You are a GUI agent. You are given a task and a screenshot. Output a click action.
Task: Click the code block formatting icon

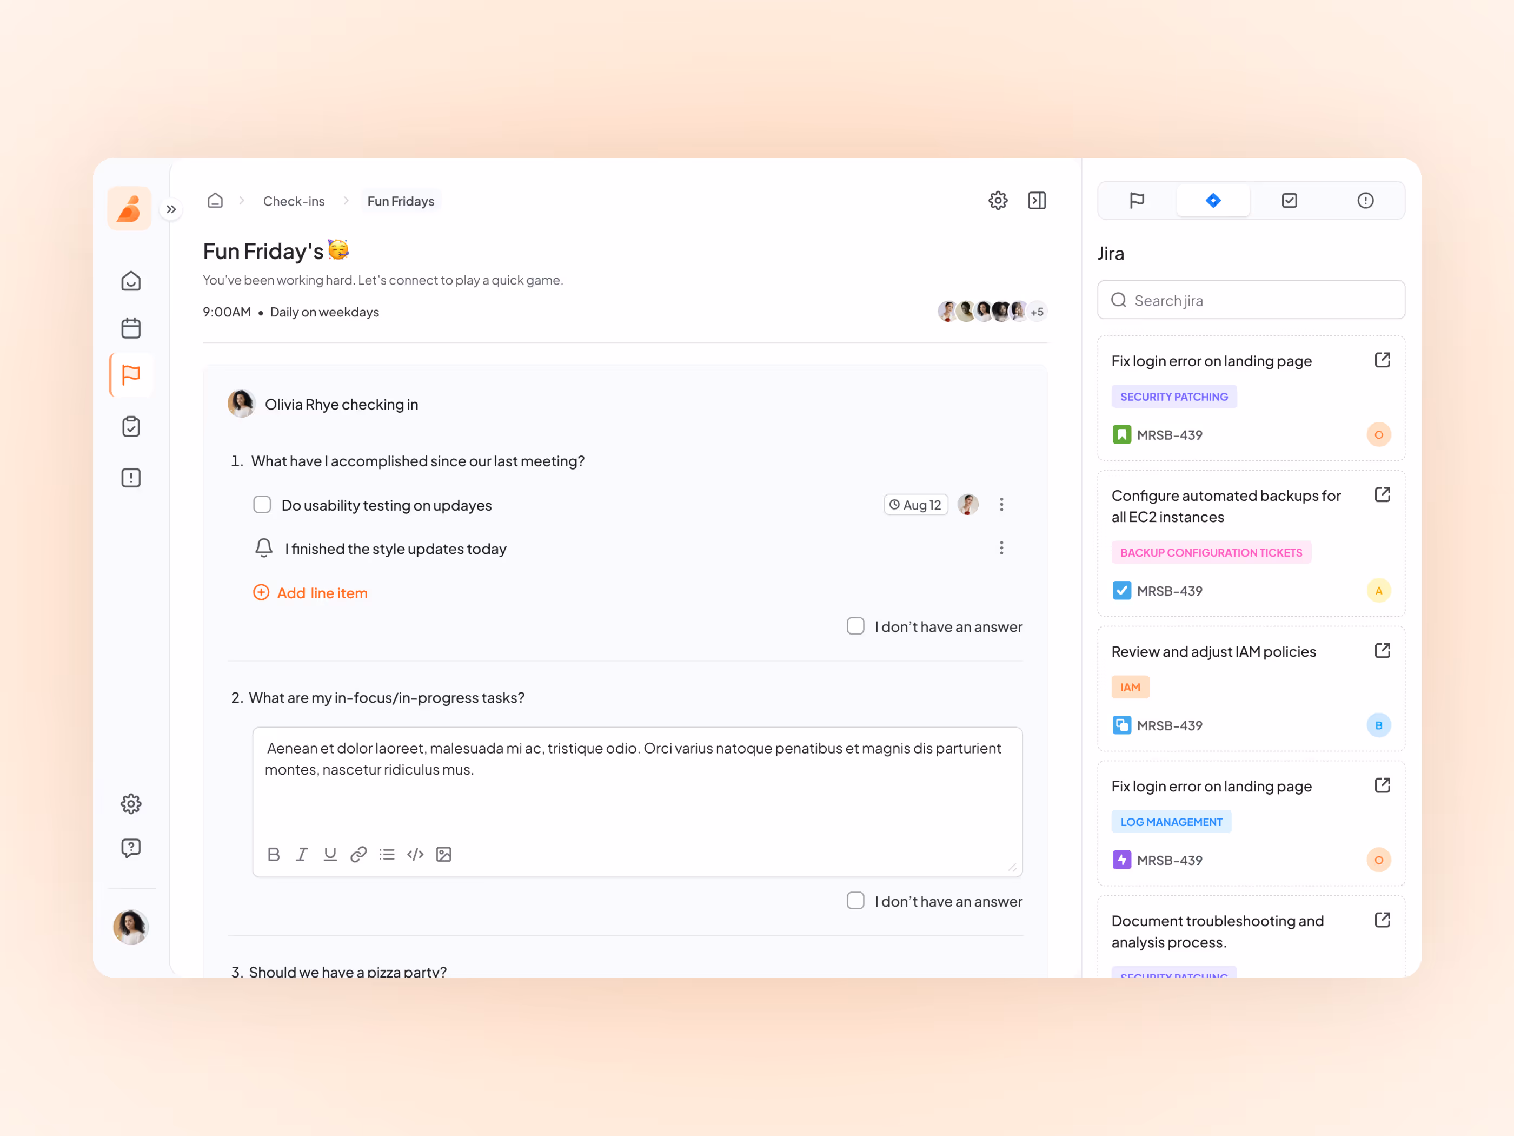tap(415, 854)
